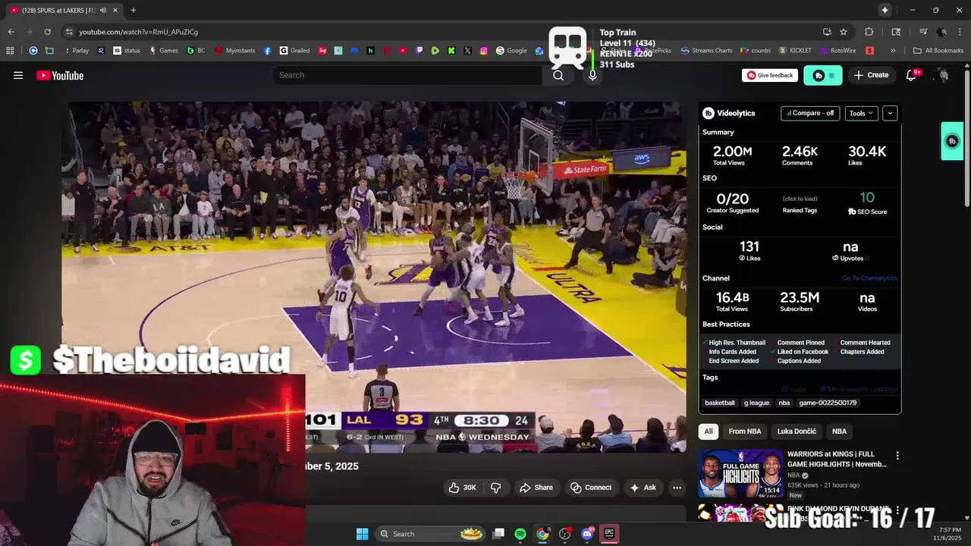The image size is (971, 546).
Task: Click the SEO Score value 10
Action: [867, 198]
